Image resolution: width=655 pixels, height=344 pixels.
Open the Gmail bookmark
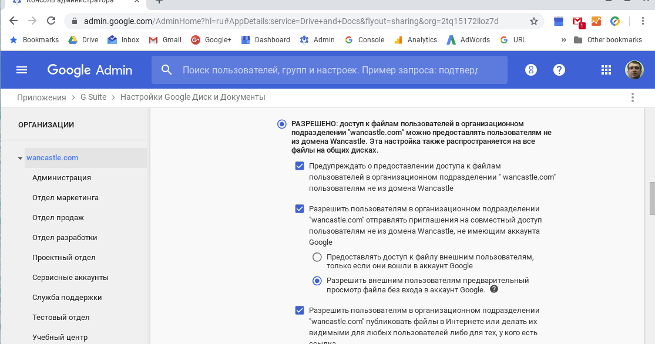[166, 40]
